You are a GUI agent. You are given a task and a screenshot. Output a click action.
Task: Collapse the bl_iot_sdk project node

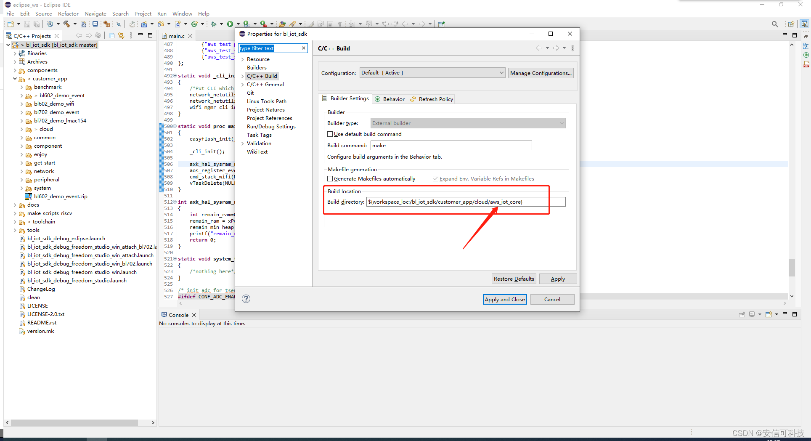coord(8,45)
